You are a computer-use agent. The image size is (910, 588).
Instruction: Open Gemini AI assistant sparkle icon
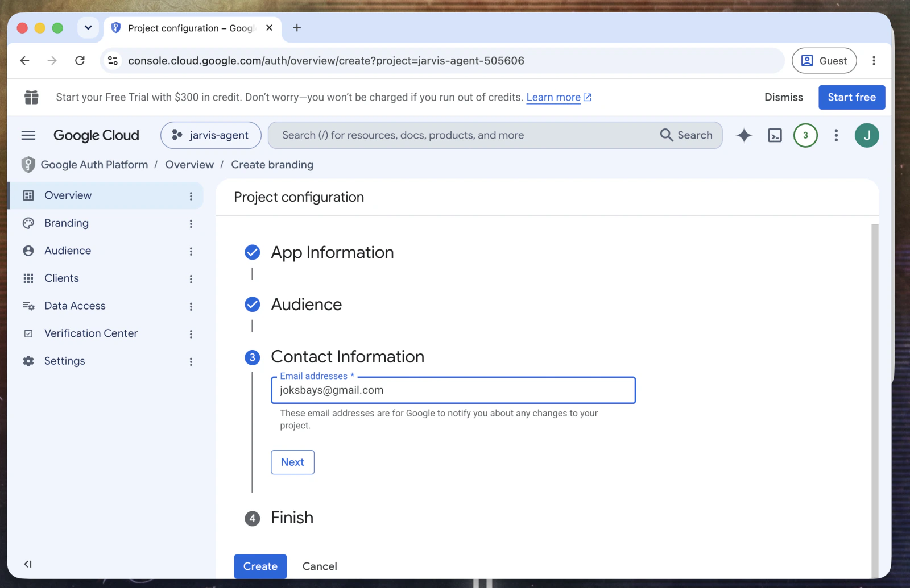click(744, 135)
